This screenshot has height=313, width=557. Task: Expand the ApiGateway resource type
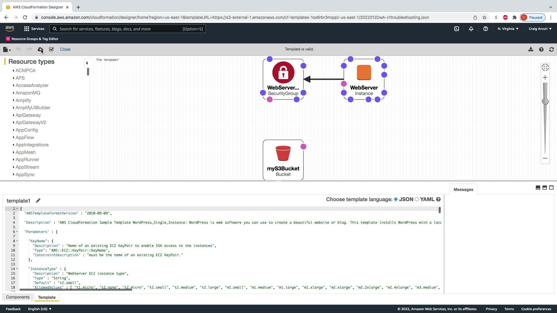click(28, 115)
